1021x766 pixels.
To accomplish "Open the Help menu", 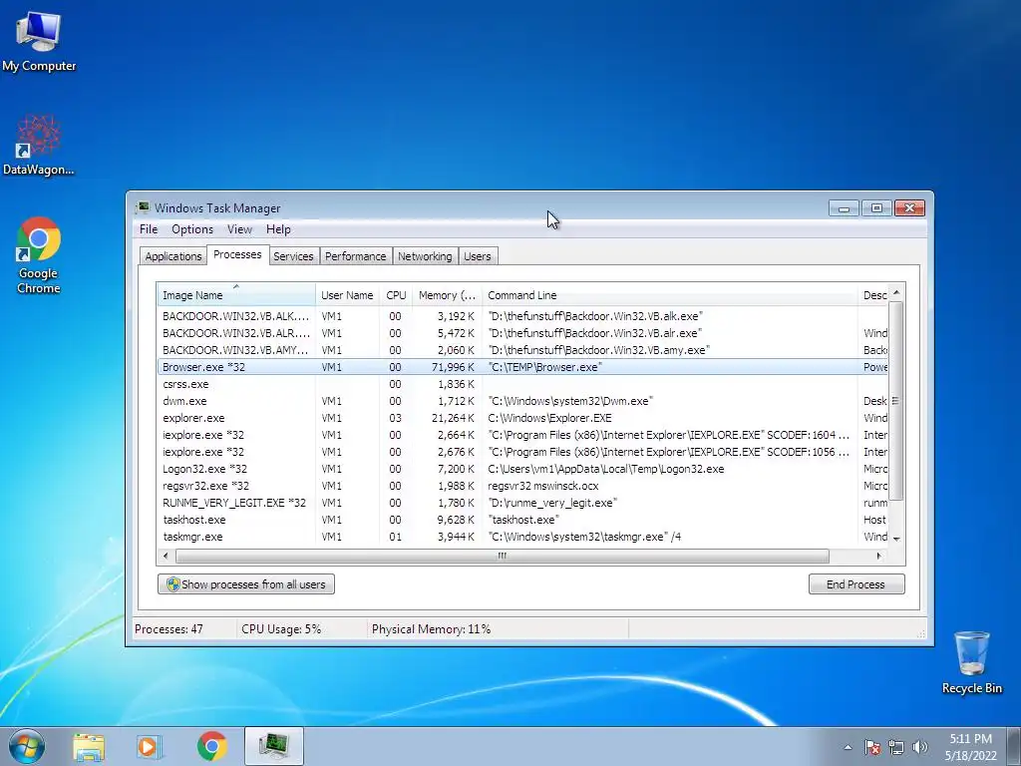I will point(278,229).
